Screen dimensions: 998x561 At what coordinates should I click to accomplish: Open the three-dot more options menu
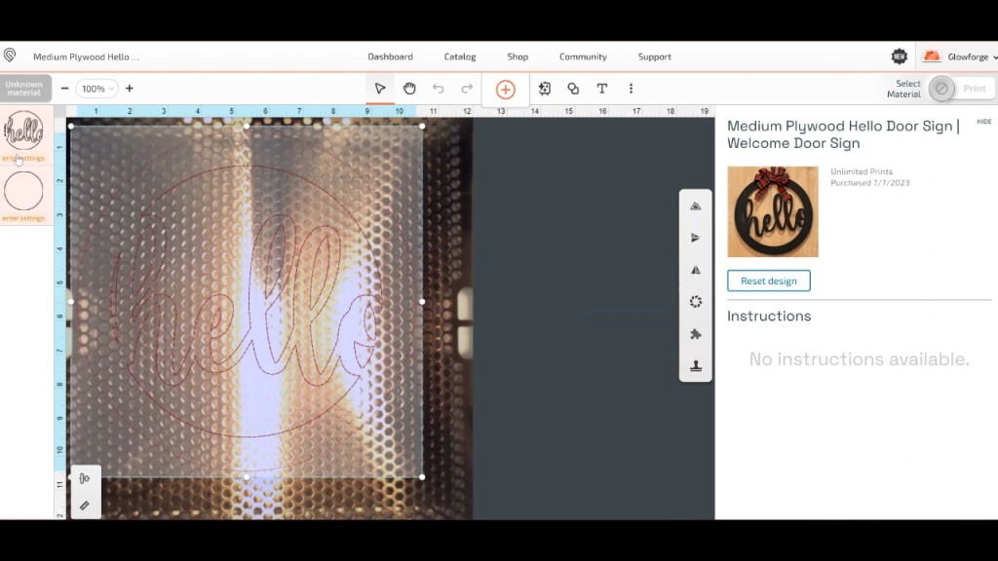631,89
